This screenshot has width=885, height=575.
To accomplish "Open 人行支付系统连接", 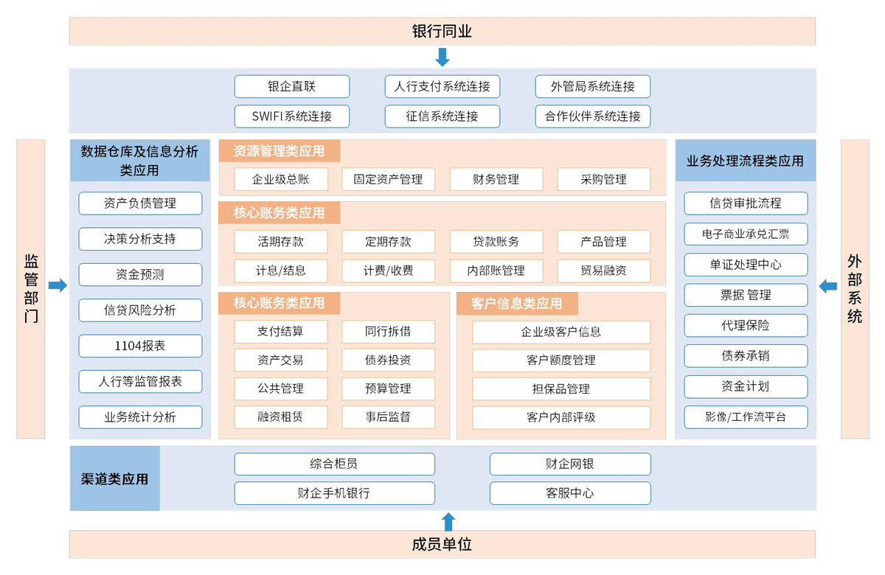I will click(x=442, y=86).
